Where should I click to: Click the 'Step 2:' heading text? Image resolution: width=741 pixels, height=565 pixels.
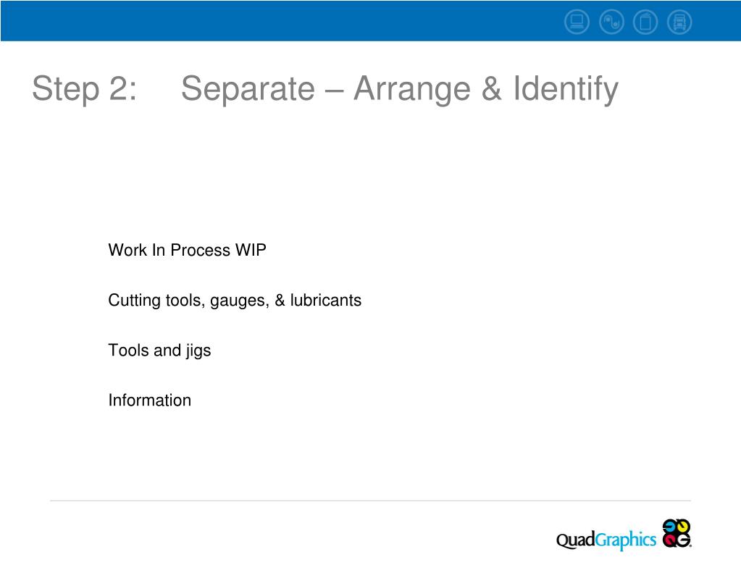(x=85, y=89)
